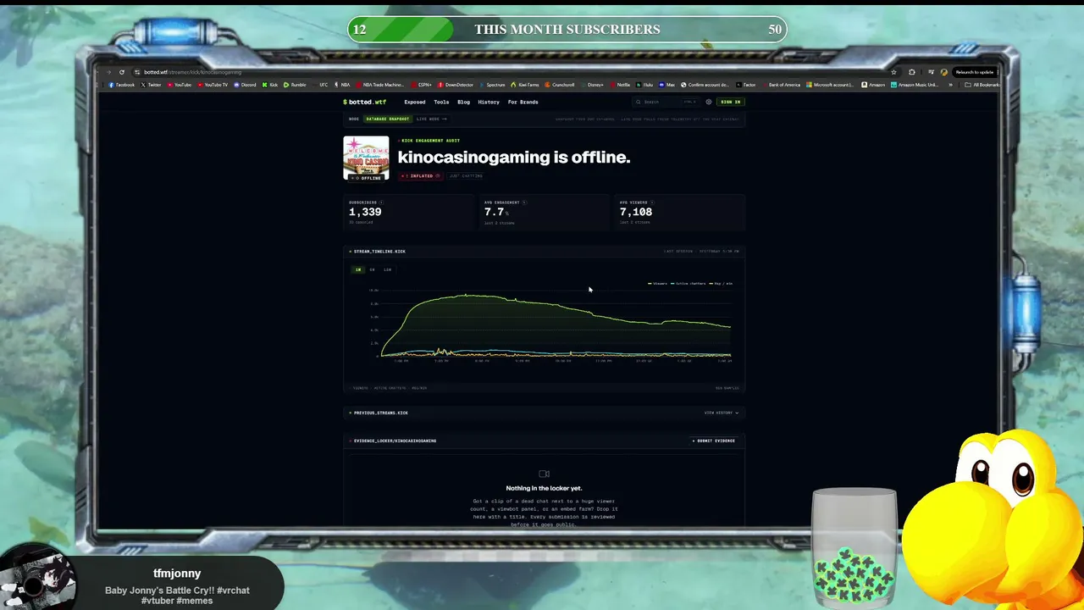Open the UFC bookmark

click(321, 85)
